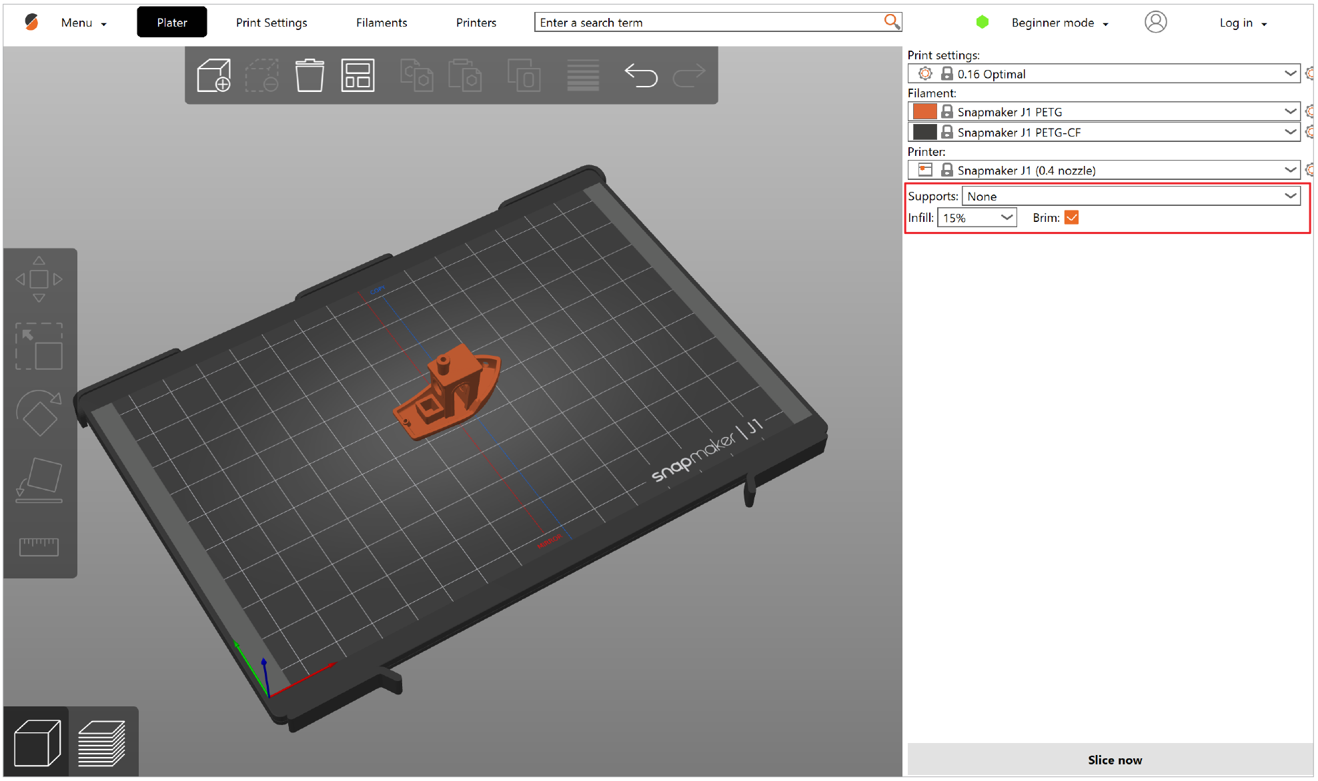Click the Slice now button
Screen dimensions: 1318x781
pos(1111,760)
